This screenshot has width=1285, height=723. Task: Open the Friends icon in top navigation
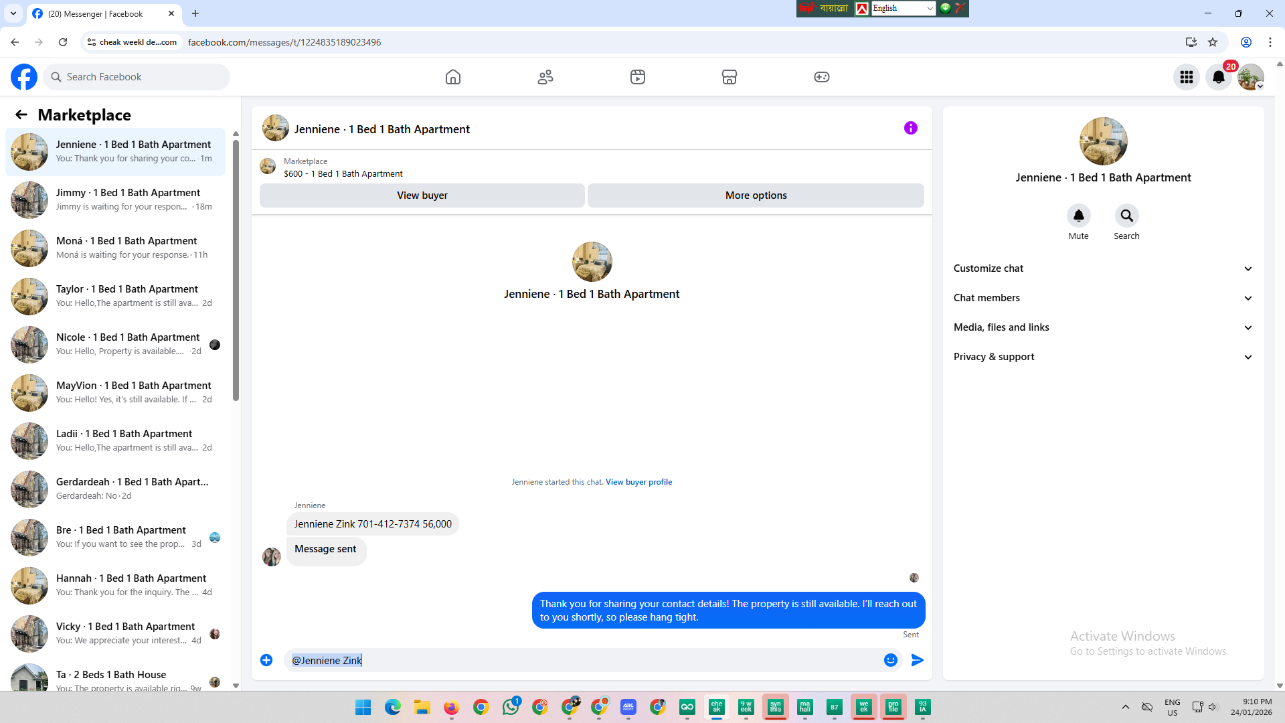[545, 77]
